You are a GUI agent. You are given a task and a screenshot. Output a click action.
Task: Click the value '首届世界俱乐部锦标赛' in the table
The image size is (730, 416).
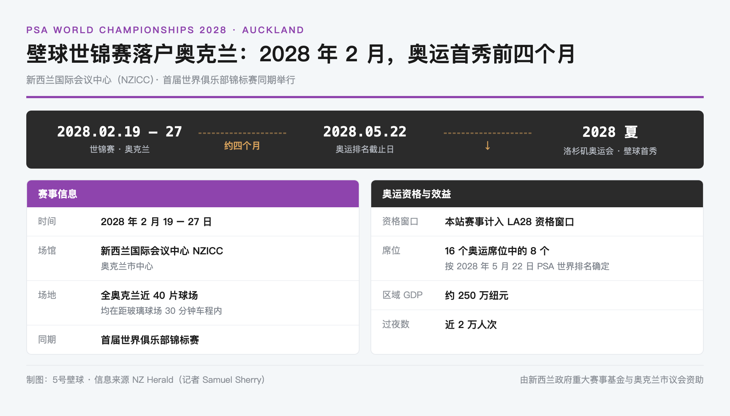[x=150, y=340]
